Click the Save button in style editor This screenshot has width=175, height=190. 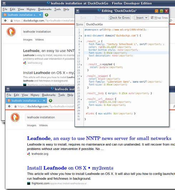83,18
